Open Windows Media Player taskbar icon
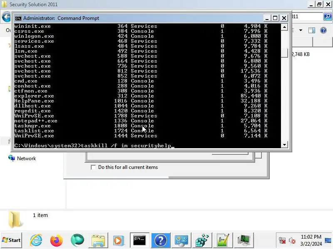This screenshot has width=333, height=249. [119, 240]
